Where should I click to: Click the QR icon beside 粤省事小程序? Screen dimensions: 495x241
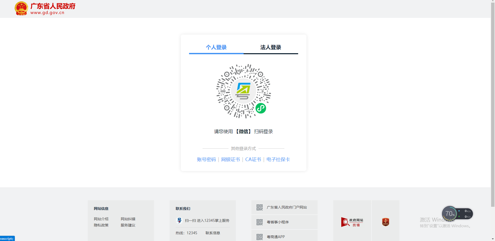pos(259,222)
